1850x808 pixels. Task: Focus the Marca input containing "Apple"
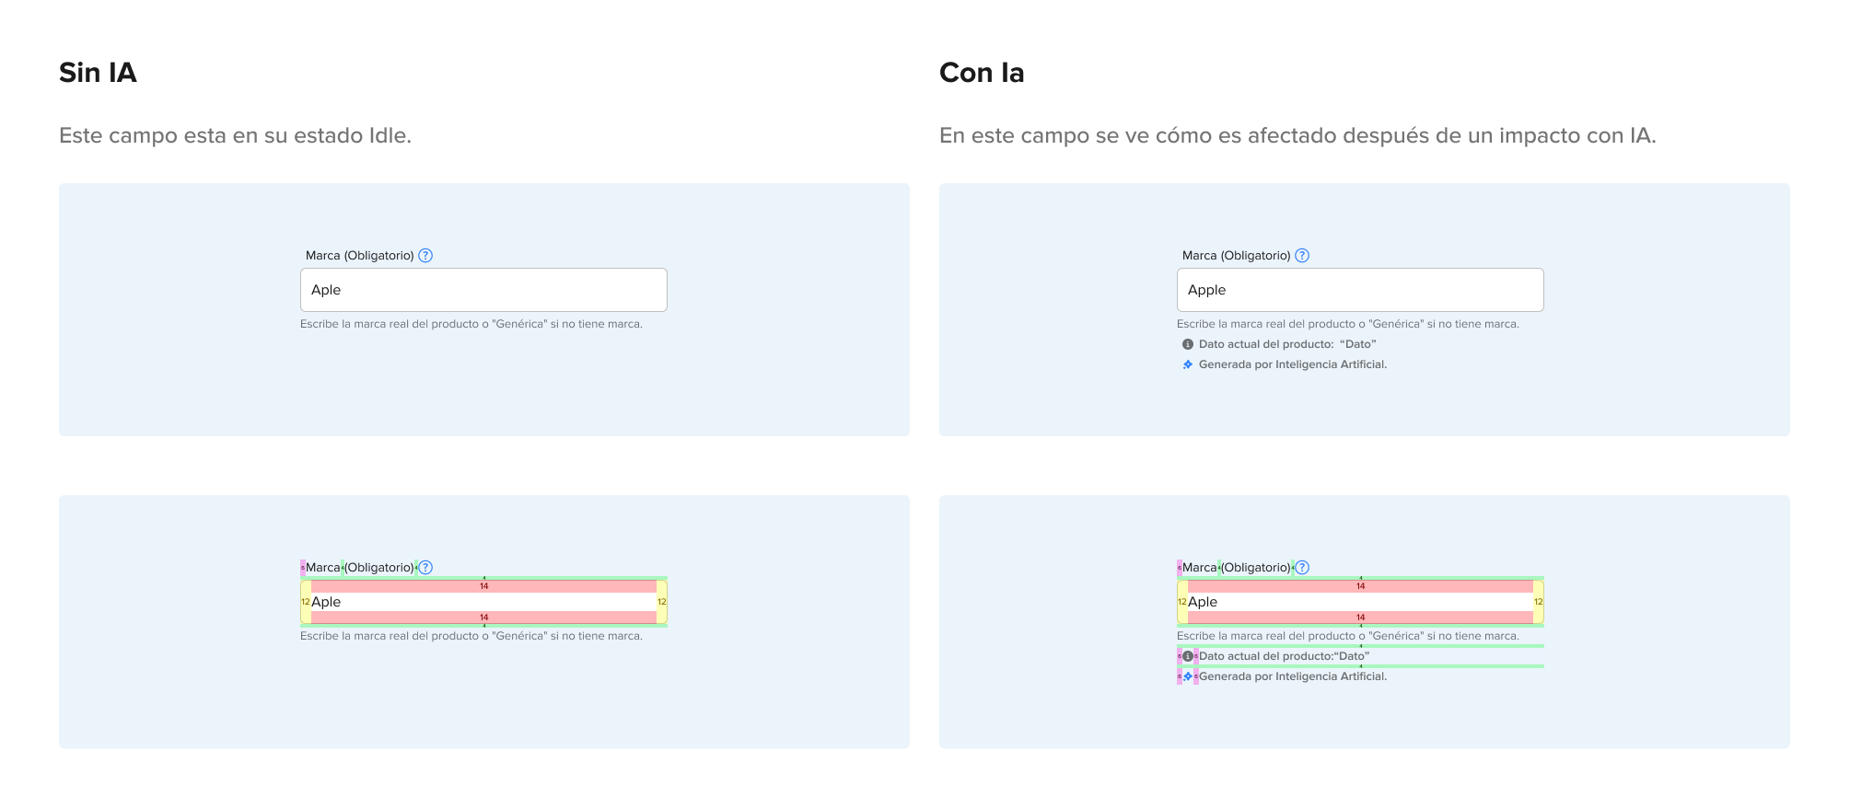[1360, 290]
